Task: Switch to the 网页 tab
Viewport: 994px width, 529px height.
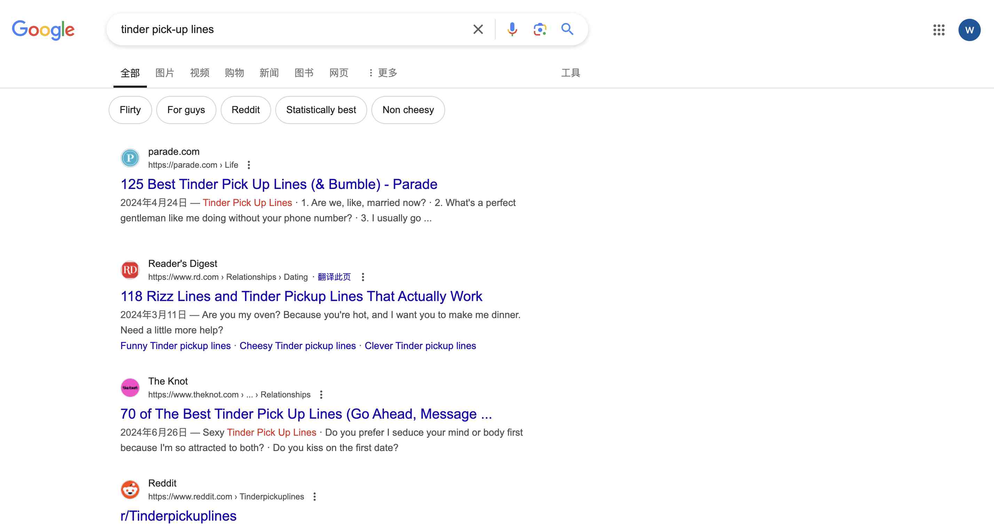Action: coord(339,72)
